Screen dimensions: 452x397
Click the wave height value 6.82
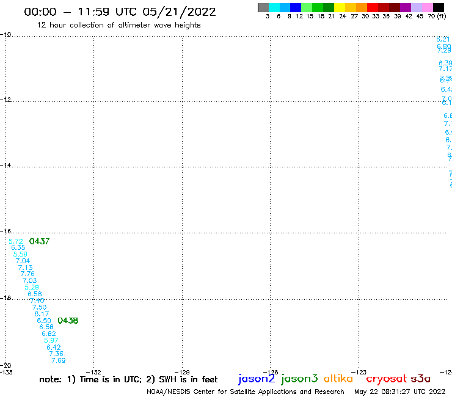click(49, 333)
